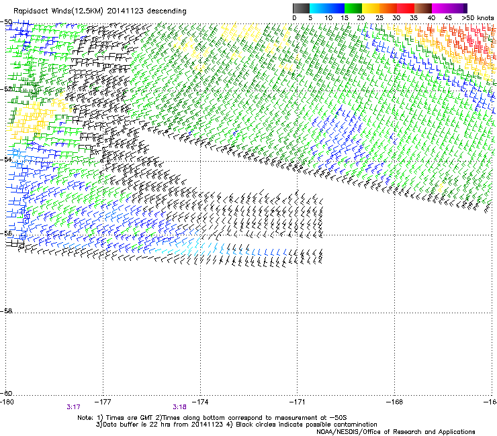Click the purple 3:18 time marker
This screenshot has height=436, width=497.
coord(179,407)
